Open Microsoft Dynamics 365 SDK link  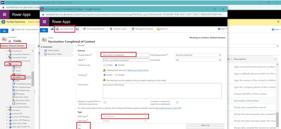169,108
